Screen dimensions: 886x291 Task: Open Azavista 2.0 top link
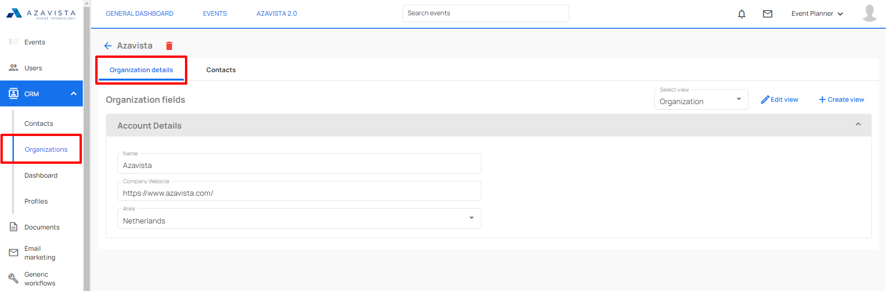pos(277,13)
